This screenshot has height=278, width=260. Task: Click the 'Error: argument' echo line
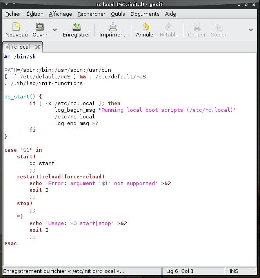click(x=100, y=184)
